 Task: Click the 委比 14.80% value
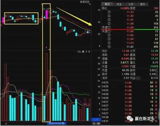click(125, 8)
